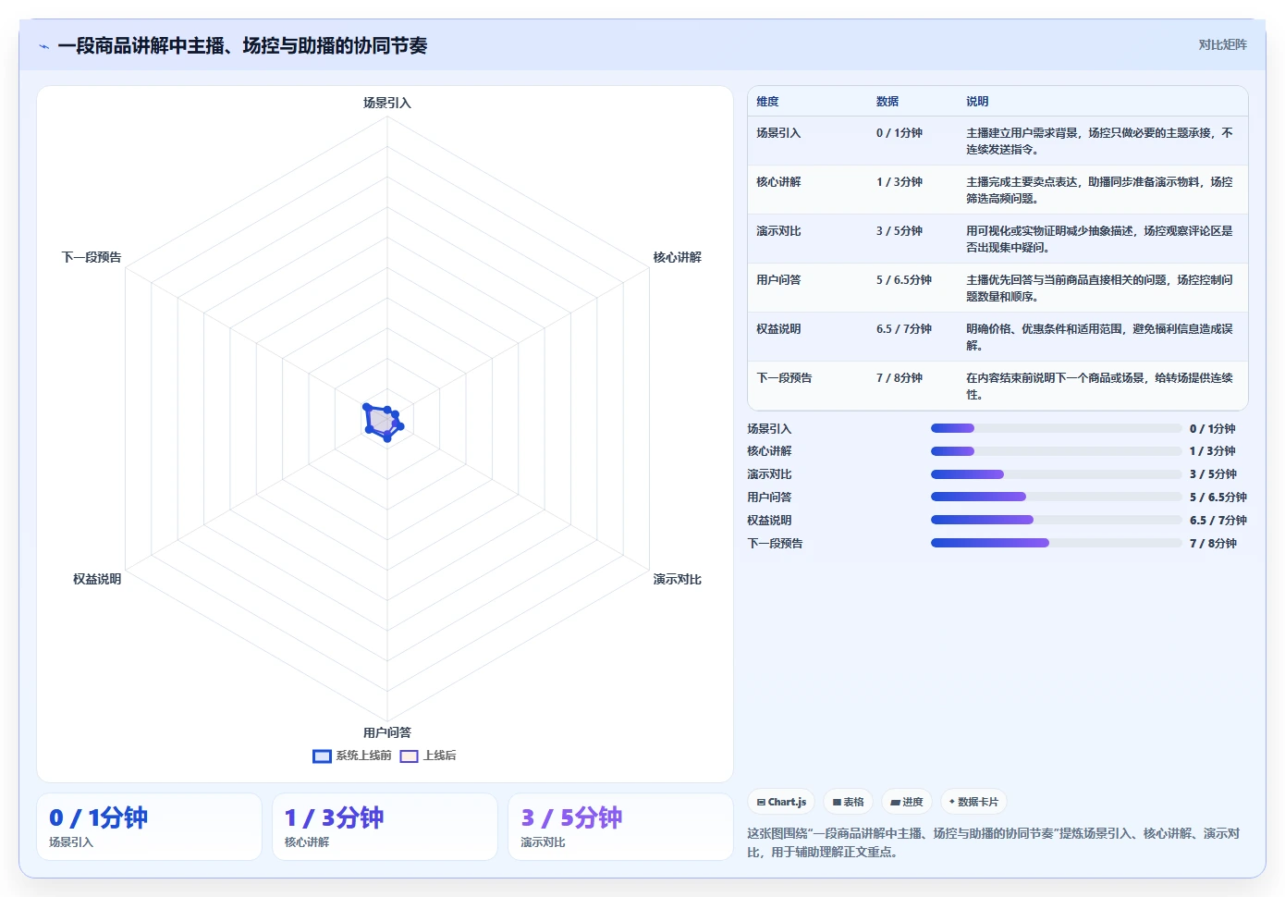Click the 维度 column header
The height and width of the screenshot is (897, 1285).
tap(767, 102)
